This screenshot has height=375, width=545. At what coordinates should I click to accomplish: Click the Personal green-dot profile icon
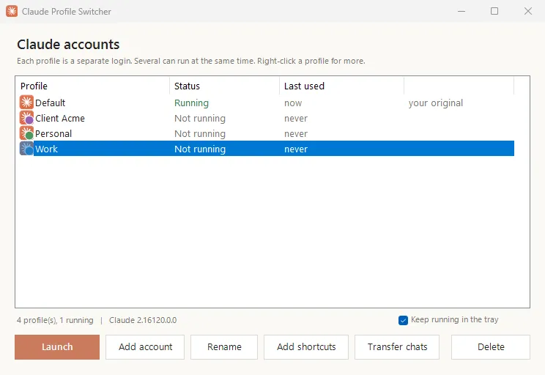26,133
